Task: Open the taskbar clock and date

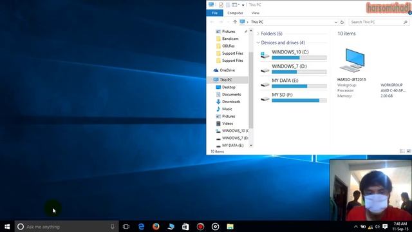Action: pos(400,226)
